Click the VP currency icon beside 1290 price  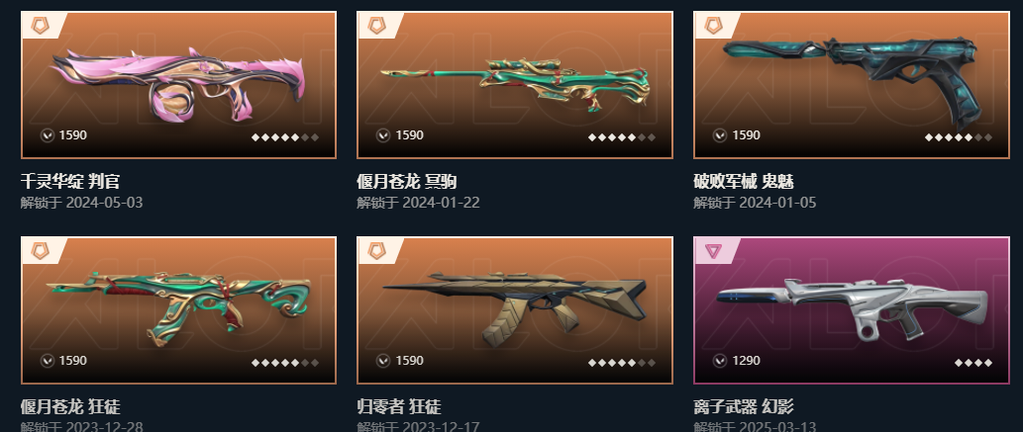pos(720,360)
